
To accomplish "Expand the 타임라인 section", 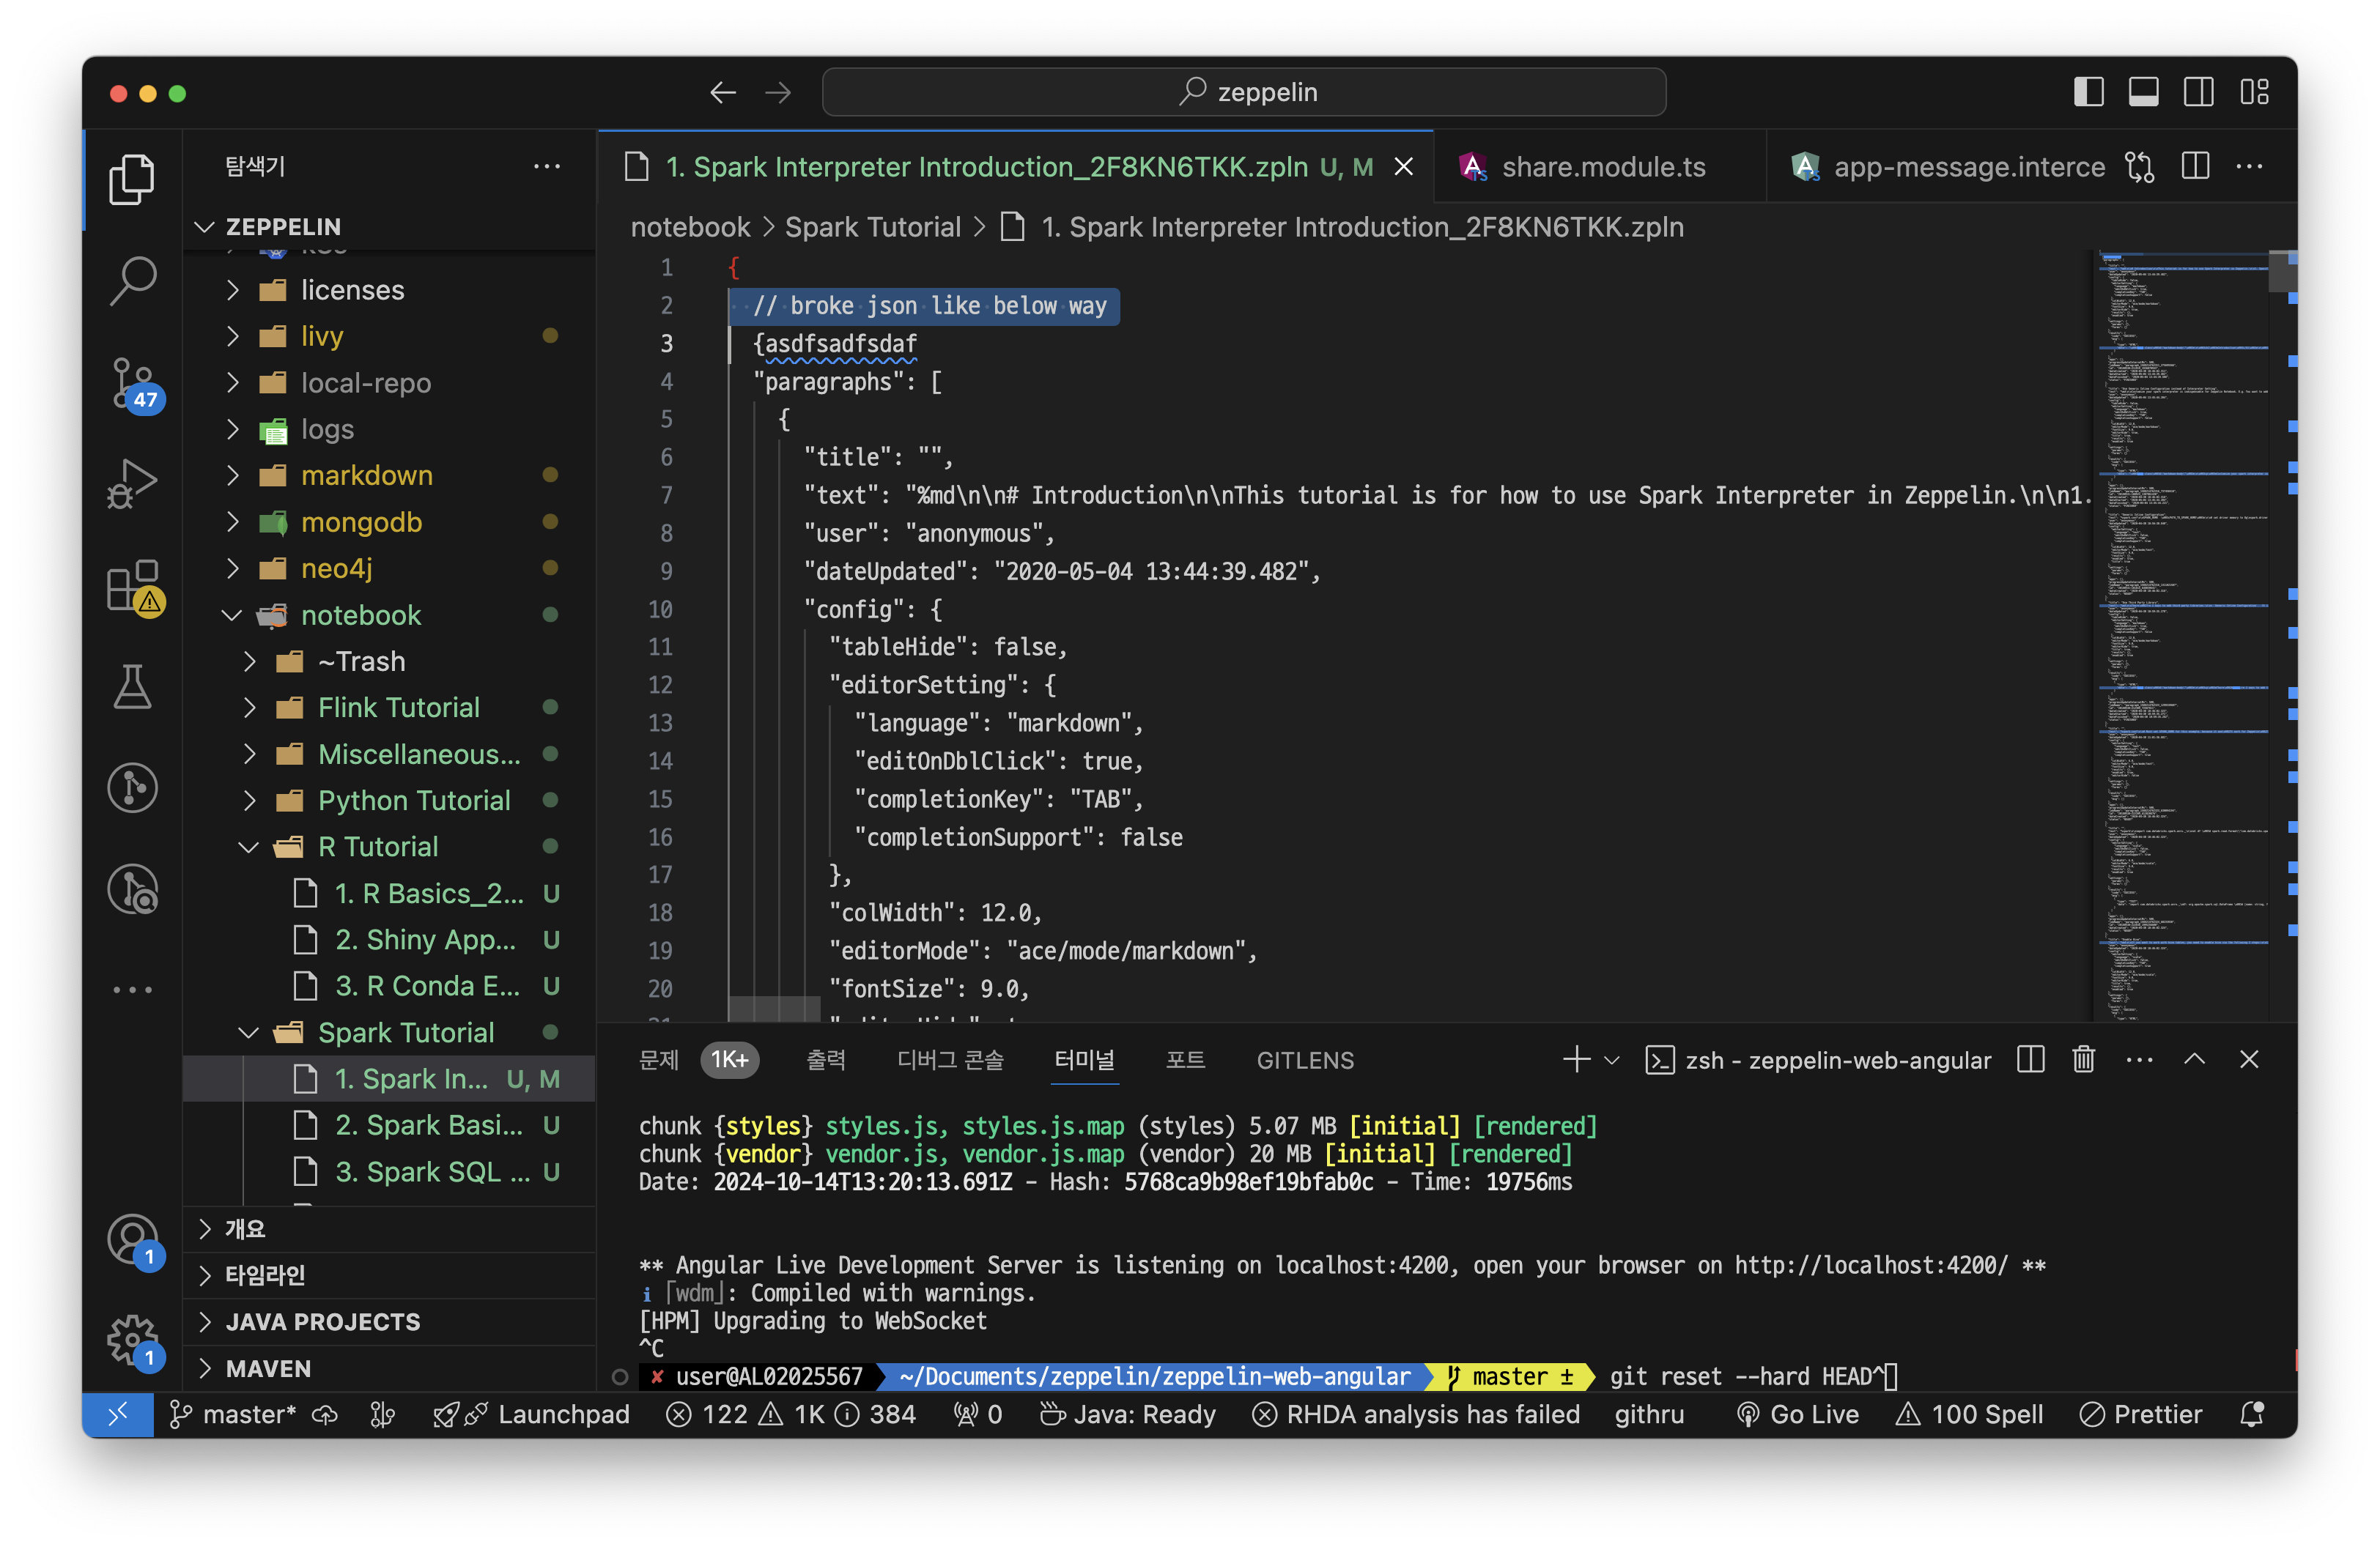I will (390, 1275).
